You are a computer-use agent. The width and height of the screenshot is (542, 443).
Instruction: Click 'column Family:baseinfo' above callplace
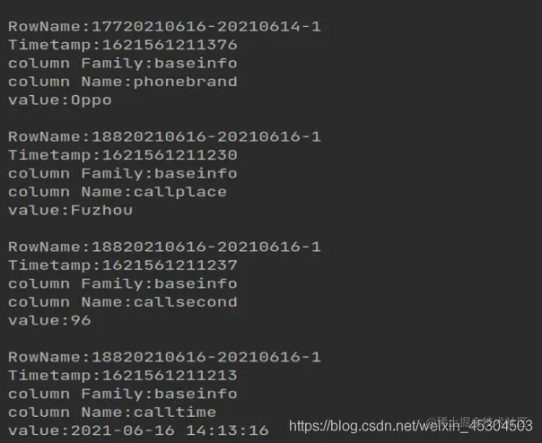coord(123,174)
